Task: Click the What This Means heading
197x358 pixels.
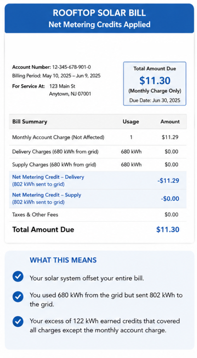Action: (x=63, y=260)
